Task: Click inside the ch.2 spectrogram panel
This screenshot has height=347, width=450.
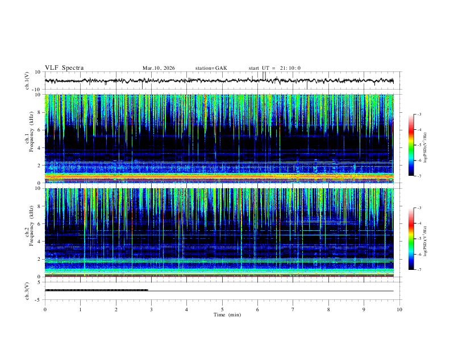Action: 219,232
